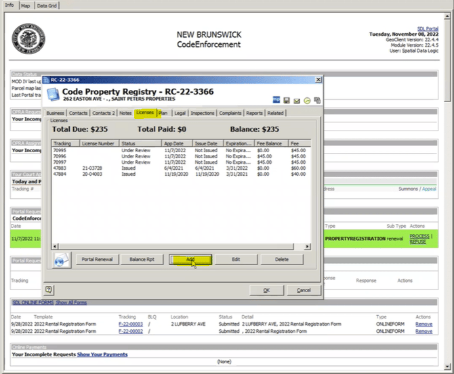454x374 pixels.
Task: Click the green round icon in dialog header
Action: click(x=307, y=101)
